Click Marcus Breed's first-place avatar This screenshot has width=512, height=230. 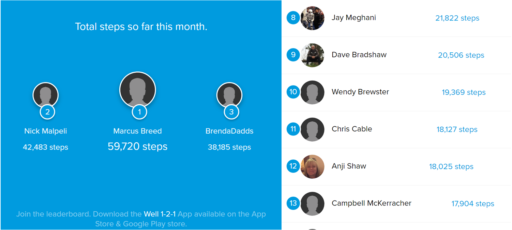coord(137,90)
